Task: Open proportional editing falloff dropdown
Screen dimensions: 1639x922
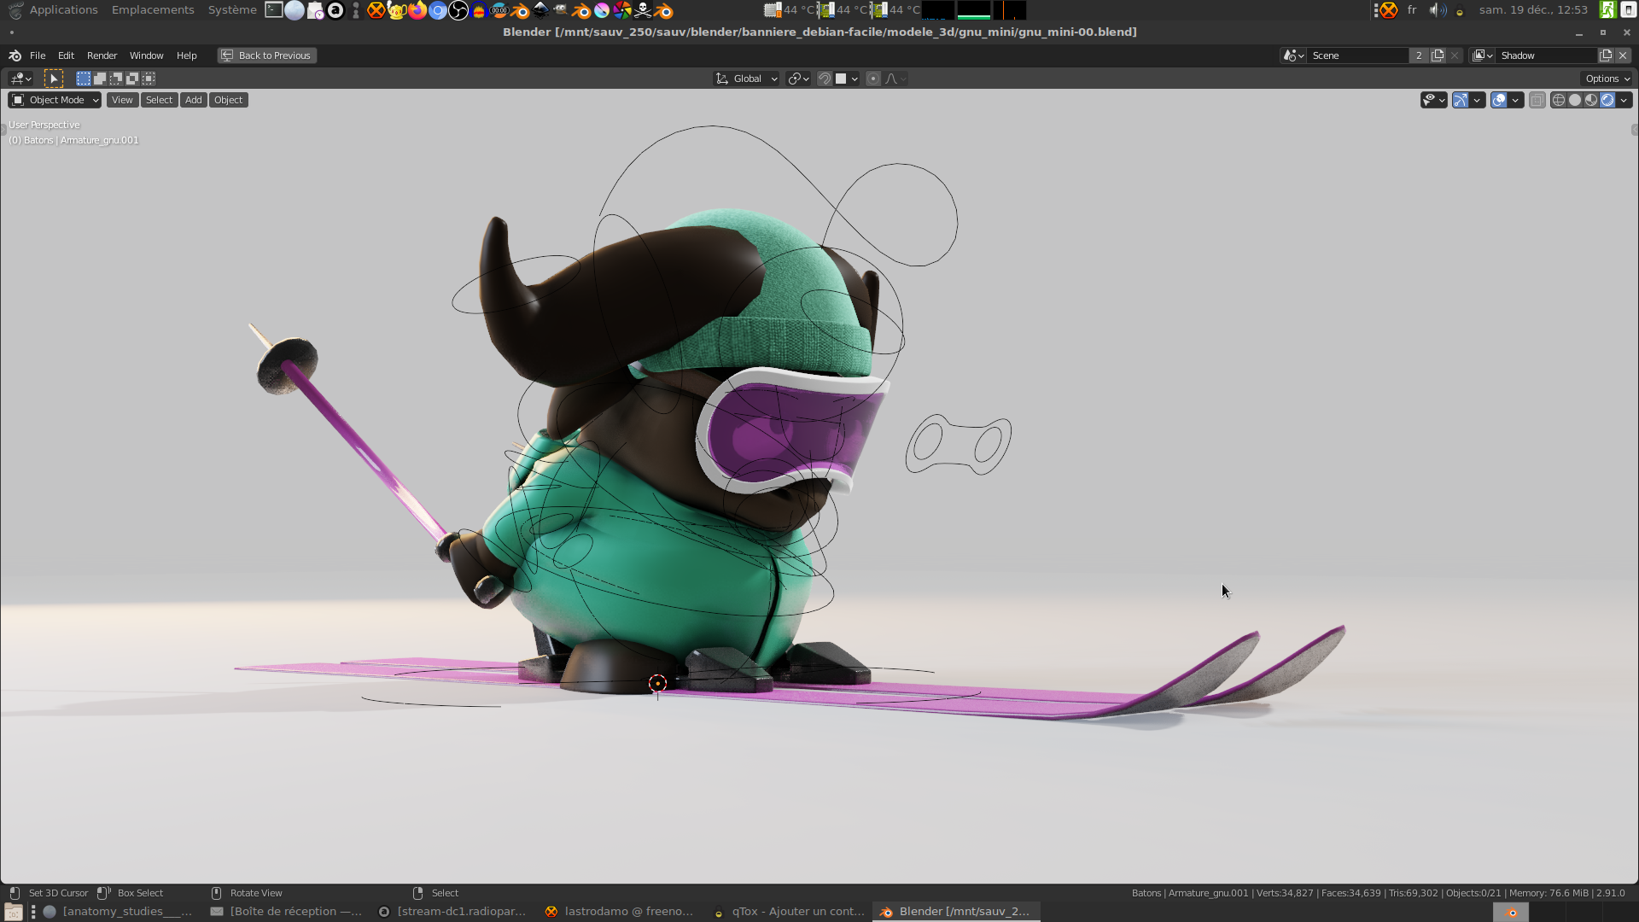Action: [895, 79]
